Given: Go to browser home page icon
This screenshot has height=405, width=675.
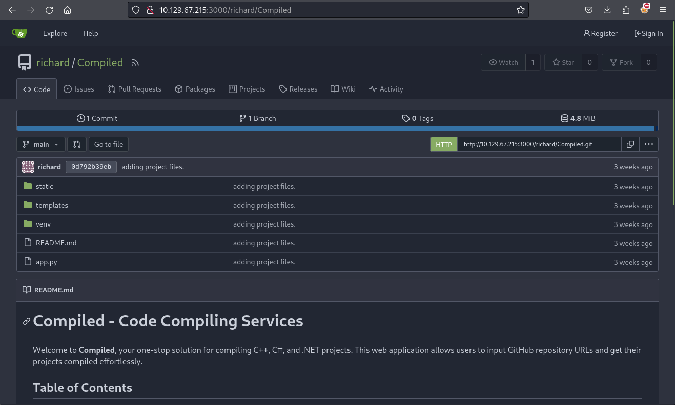Looking at the screenshot, I should [67, 10].
